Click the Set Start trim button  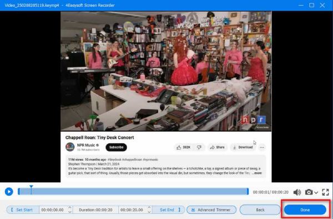(x=22, y=210)
